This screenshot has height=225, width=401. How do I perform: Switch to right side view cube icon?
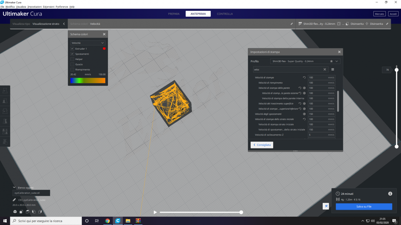tap(40, 212)
